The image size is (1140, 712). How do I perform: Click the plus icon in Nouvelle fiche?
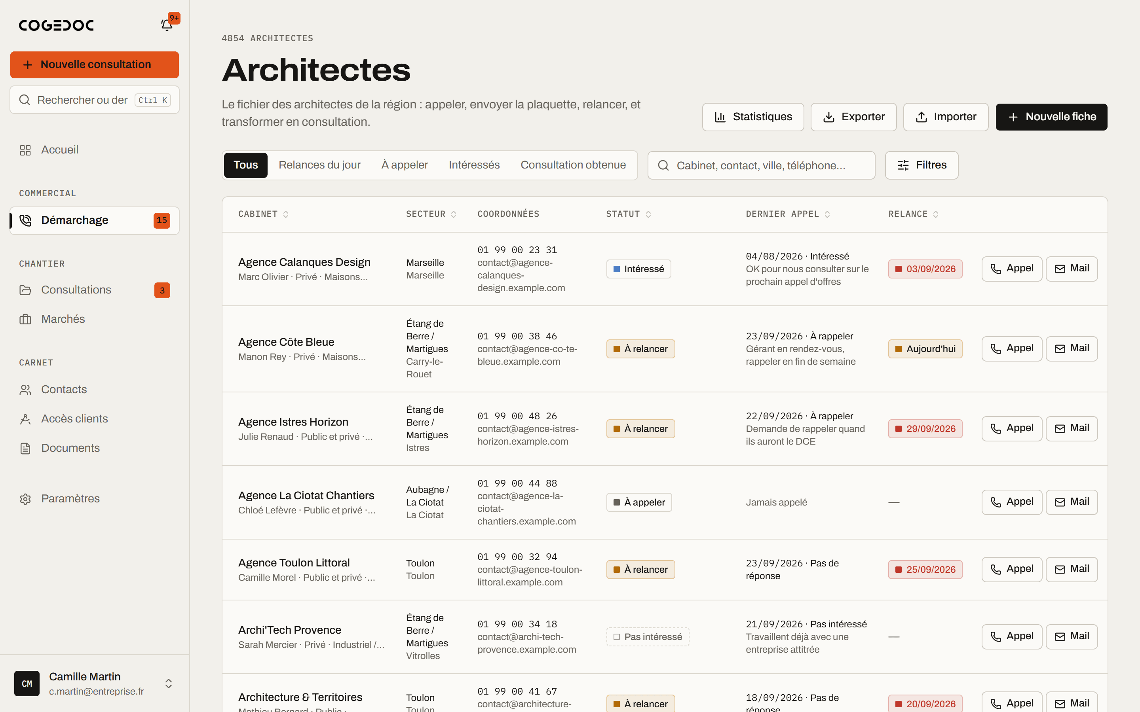tap(1013, 117)
